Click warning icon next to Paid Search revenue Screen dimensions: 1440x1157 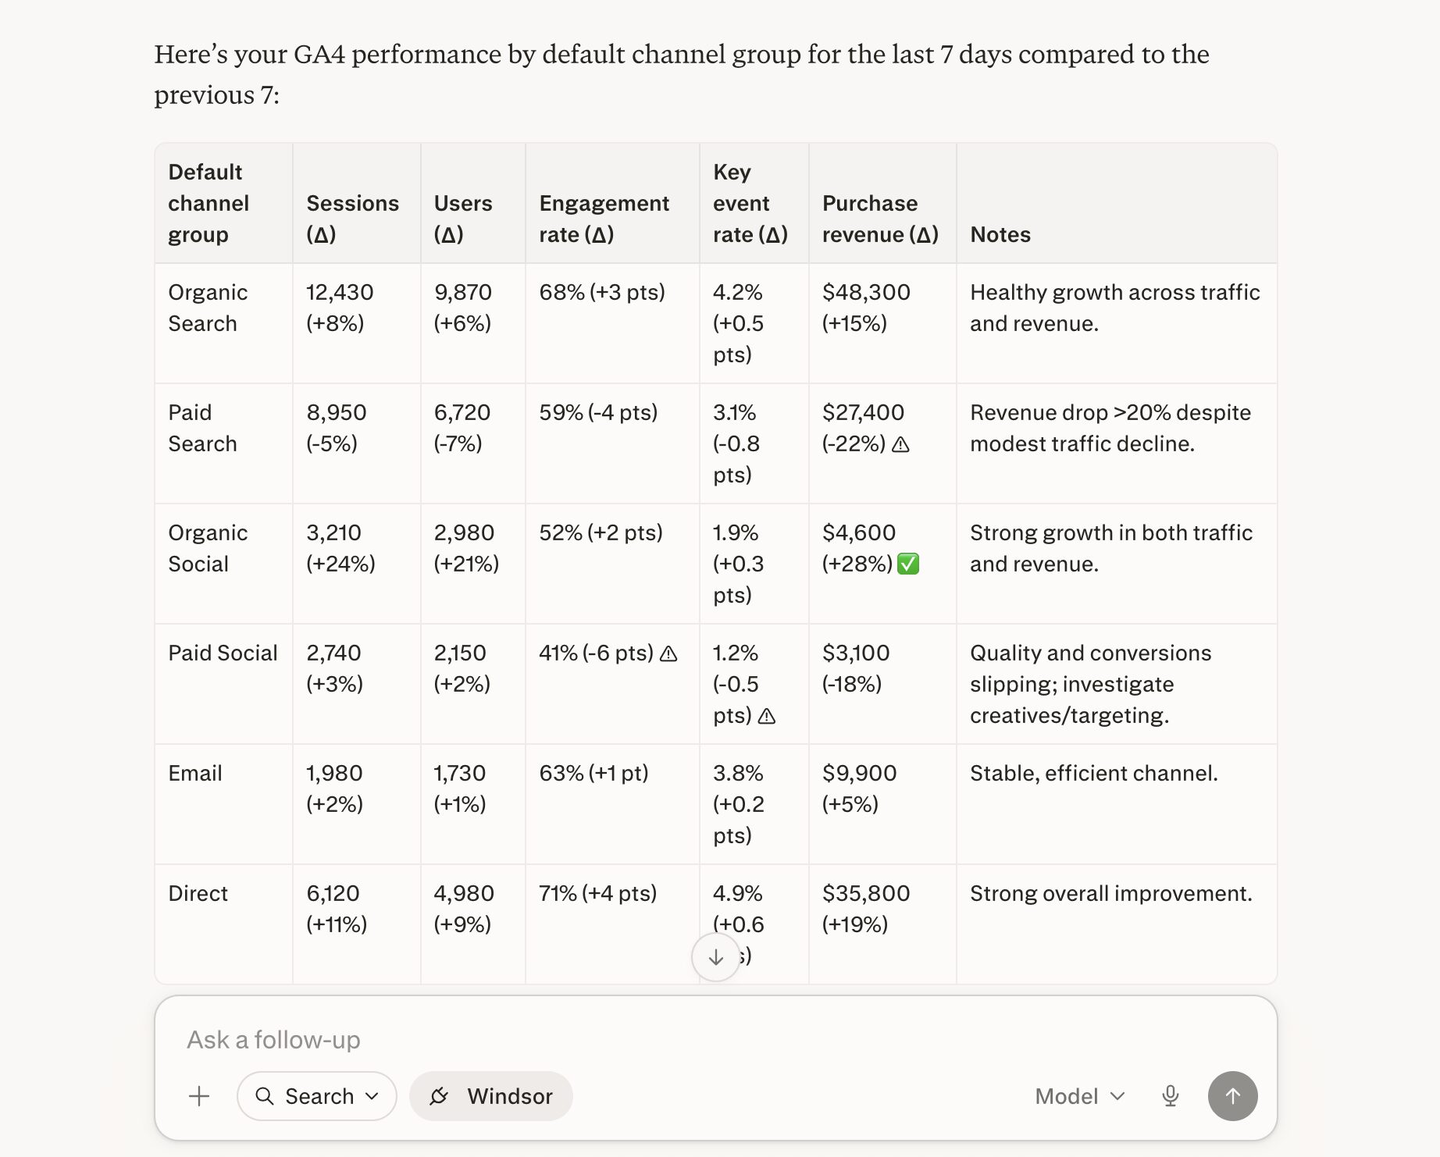[x=900, y=444]
